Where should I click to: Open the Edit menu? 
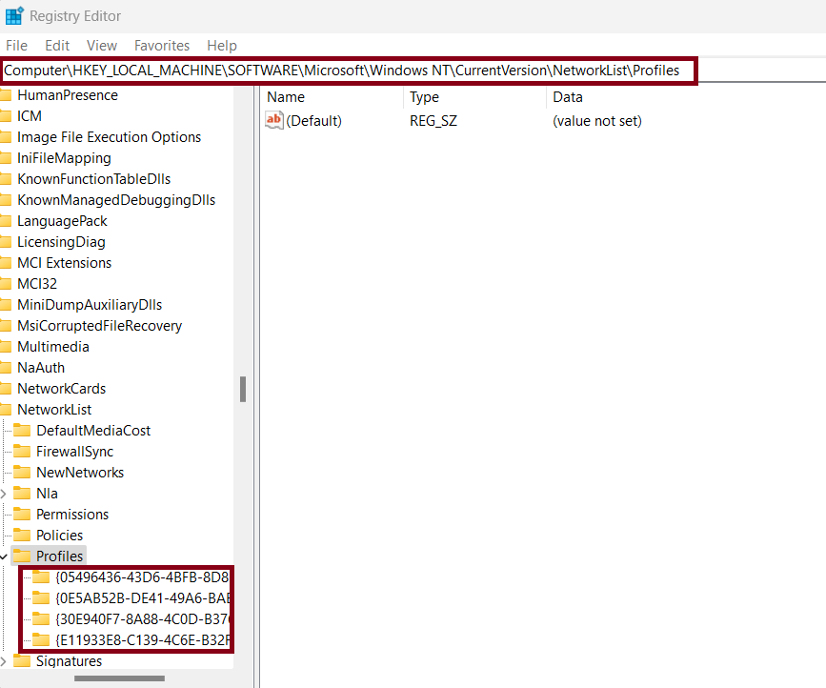pyautogui.click(x=57, y=46)
